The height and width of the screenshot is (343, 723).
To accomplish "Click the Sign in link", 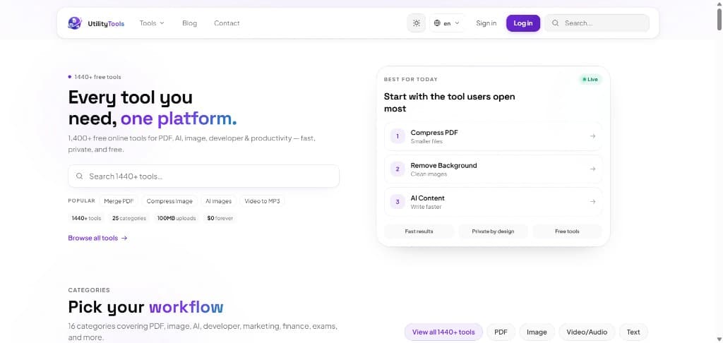I will pyautogui.click(x=486, y=23).
